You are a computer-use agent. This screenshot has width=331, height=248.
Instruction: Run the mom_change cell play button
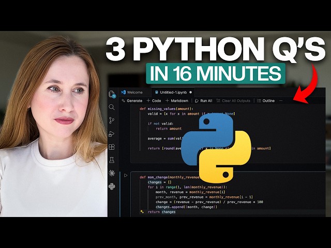pos(126,175)
